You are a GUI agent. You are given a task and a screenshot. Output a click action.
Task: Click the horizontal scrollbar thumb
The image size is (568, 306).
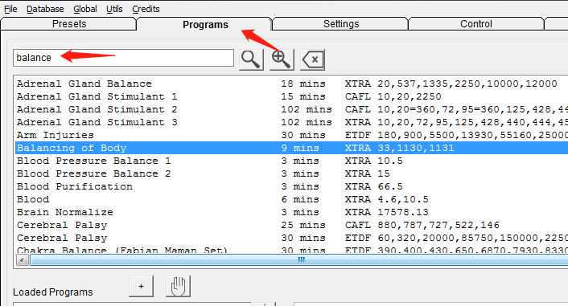(301, 260)
